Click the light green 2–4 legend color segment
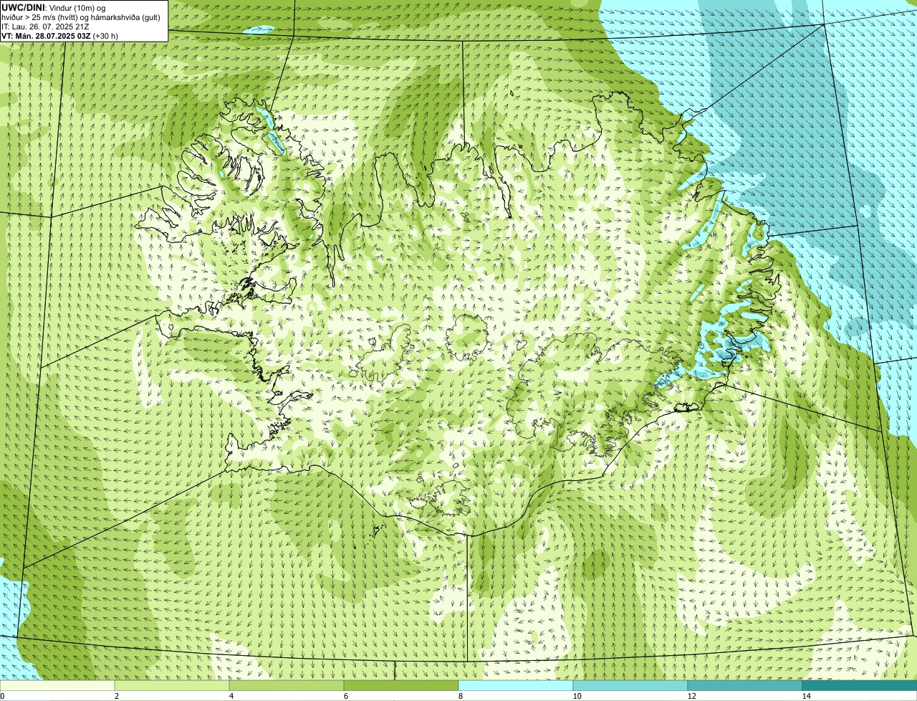 (172, 685)
